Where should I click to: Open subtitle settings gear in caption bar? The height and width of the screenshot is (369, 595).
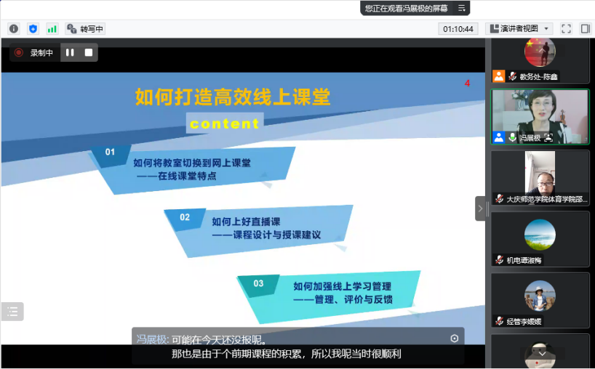pyautogui.click(x=455, y=338)
